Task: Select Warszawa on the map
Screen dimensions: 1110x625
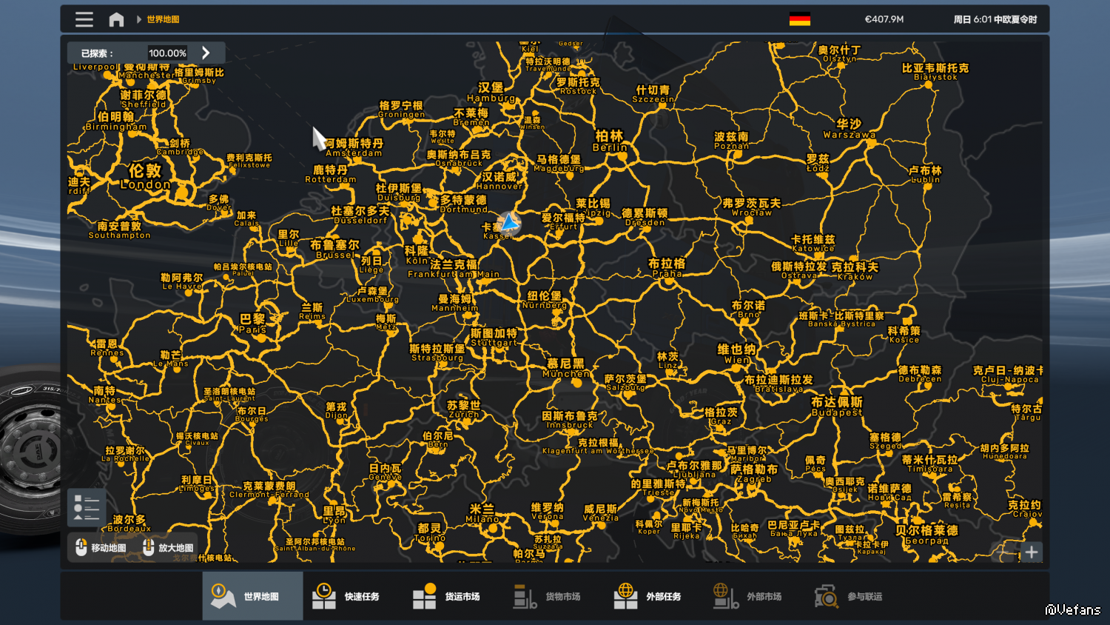Action: tap(850, 129)
